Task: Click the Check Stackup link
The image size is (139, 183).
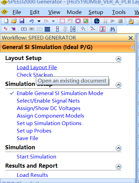Action: pos(35,75)
